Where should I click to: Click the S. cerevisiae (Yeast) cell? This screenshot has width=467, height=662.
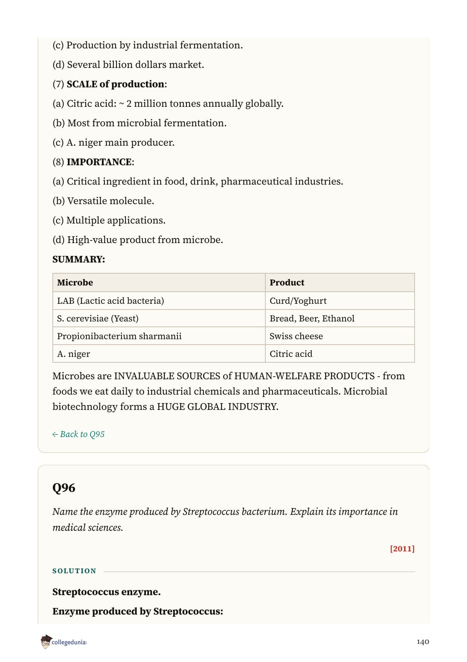coord(159,318)
